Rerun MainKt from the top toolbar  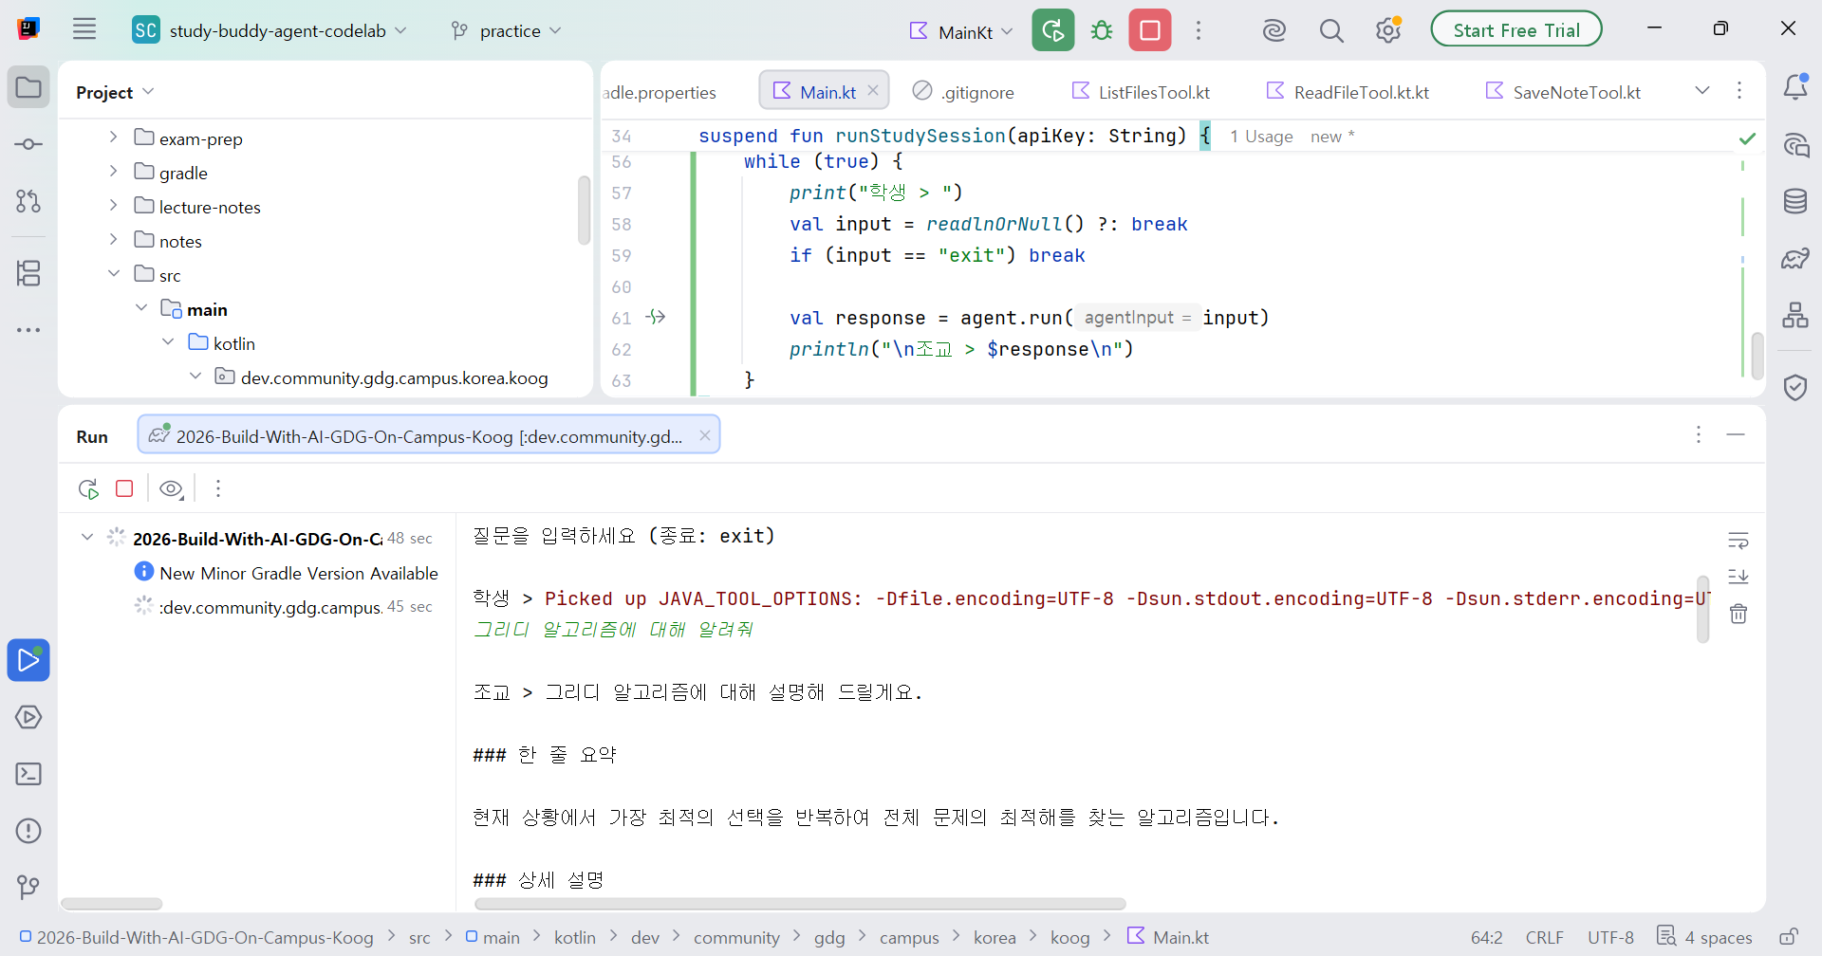pyautogui.click(x=1053, y=30)
